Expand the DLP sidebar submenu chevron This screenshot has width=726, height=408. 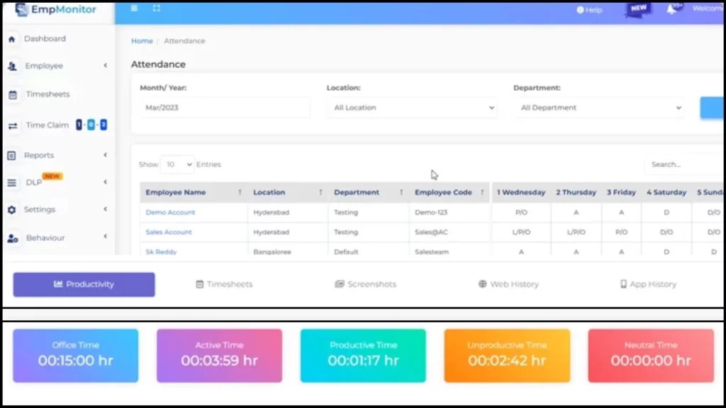tap(105, 182)
